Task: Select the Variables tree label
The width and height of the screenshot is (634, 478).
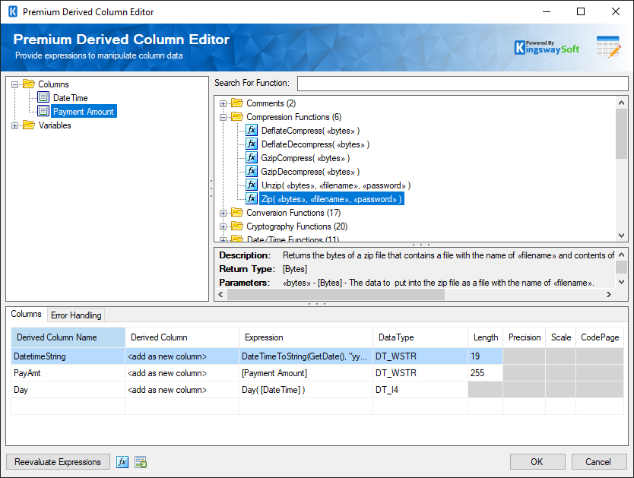Action: tap(55, 125)
